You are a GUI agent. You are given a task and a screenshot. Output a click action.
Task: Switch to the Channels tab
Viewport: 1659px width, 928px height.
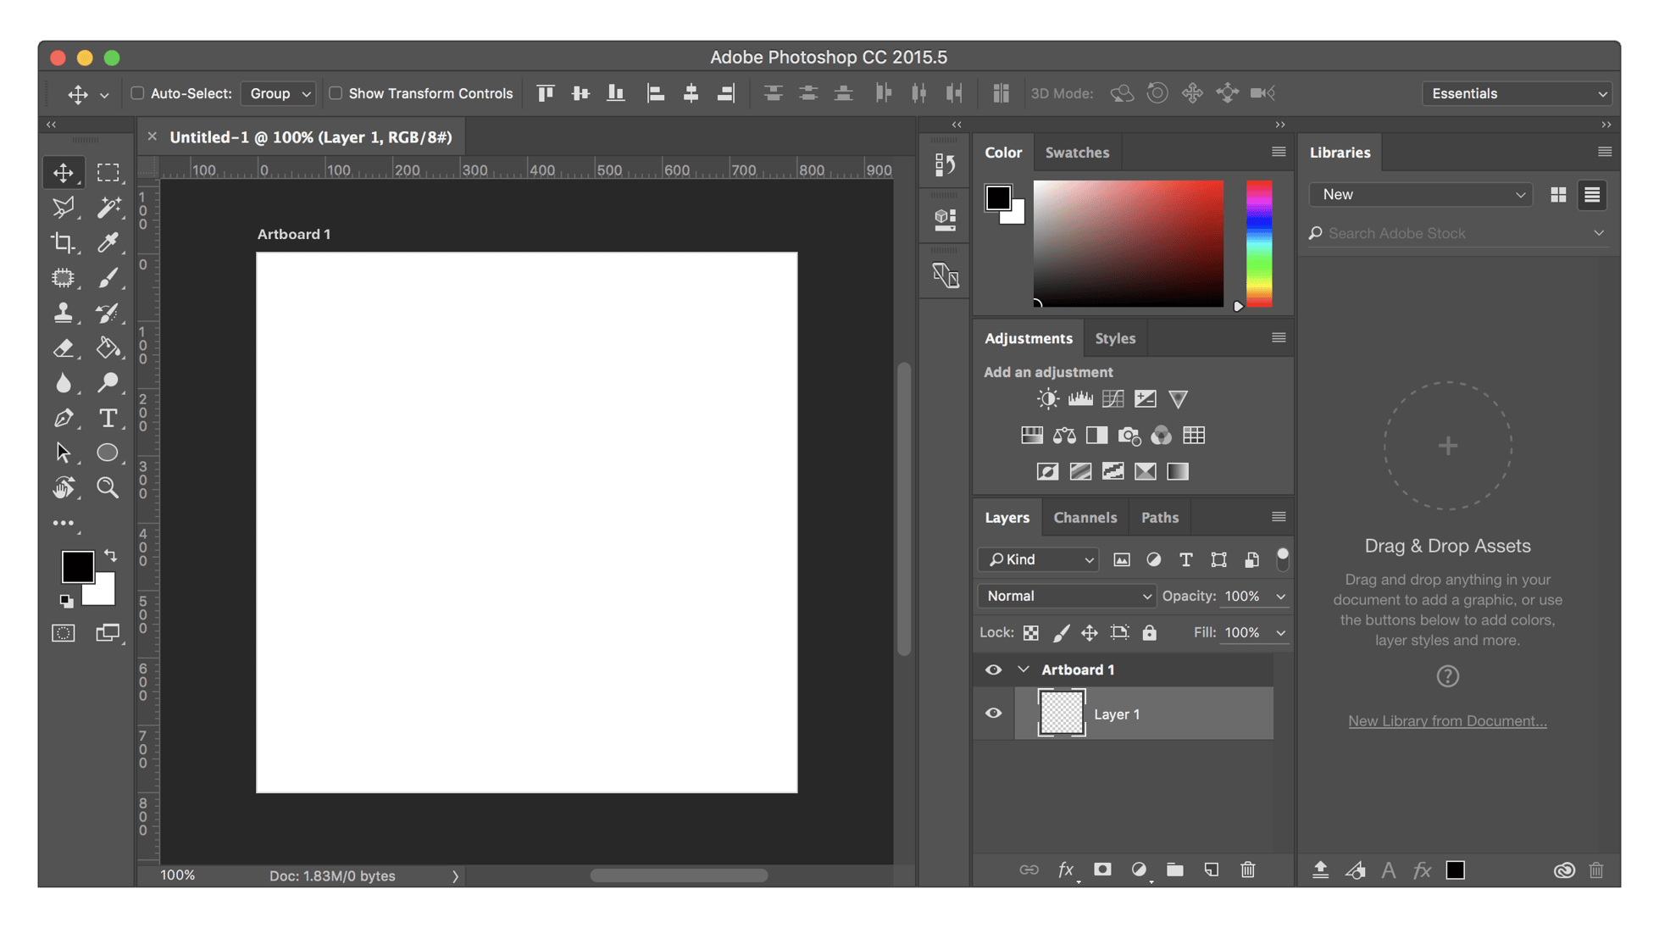[1085, 517]
